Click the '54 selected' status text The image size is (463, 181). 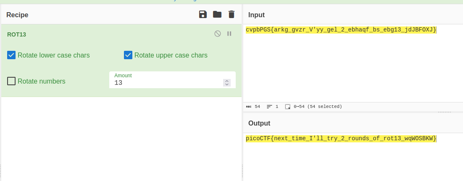(325, 107)
